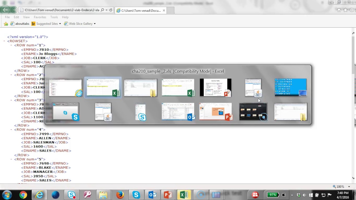Viewport: 356px width, 200px height.
Task: Collapse the ROW num="3" XML node
Action: (11, 100)
